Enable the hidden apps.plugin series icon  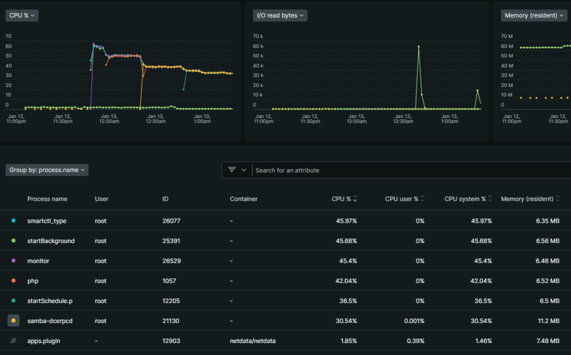[x=14, y=341]
